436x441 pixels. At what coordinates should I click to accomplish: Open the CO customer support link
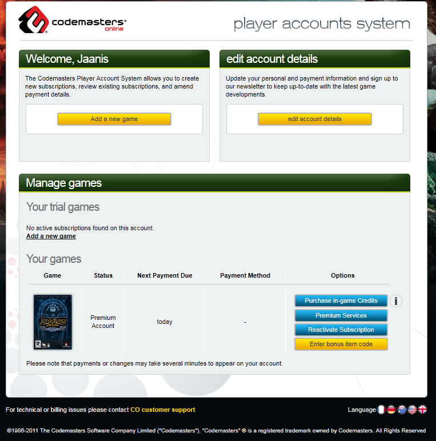point(163,410)
